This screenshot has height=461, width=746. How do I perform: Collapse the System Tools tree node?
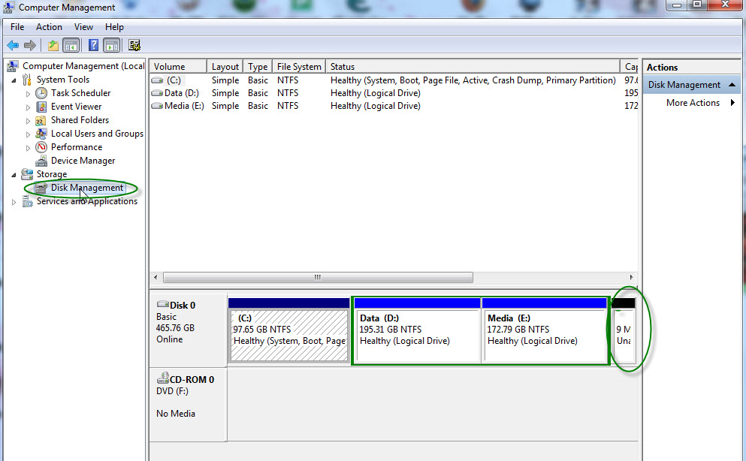point(14,80)
